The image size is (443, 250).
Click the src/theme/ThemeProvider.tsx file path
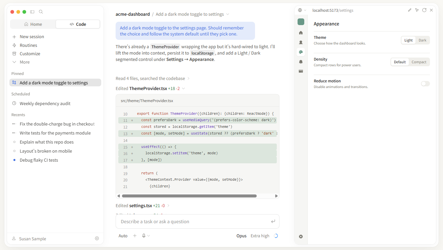pos(147,100)
